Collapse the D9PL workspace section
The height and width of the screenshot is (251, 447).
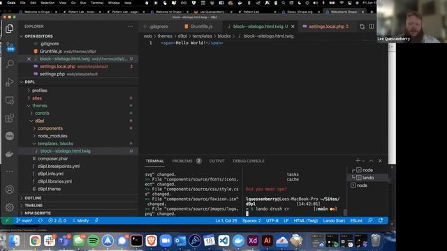tap(29, 82)
